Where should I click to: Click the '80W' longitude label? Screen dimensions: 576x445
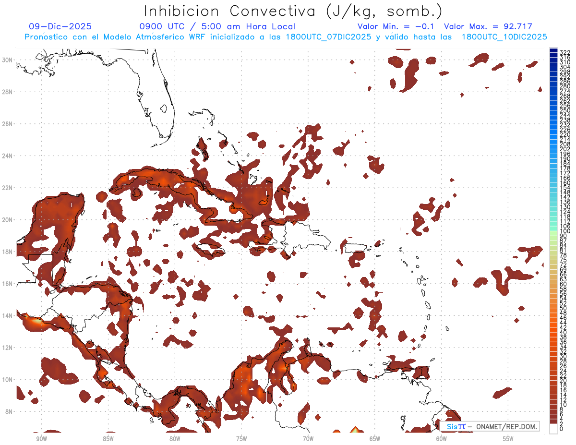click(x=175, y=439)
